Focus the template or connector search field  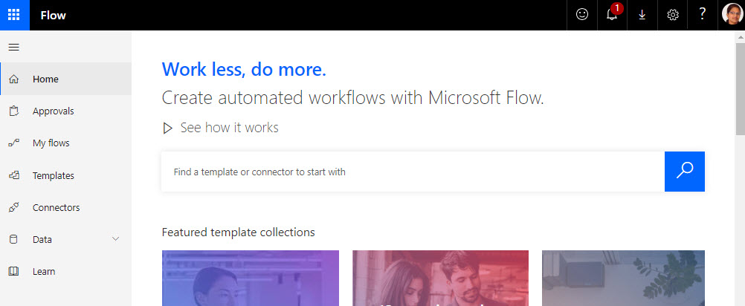(x=413, y=172)
